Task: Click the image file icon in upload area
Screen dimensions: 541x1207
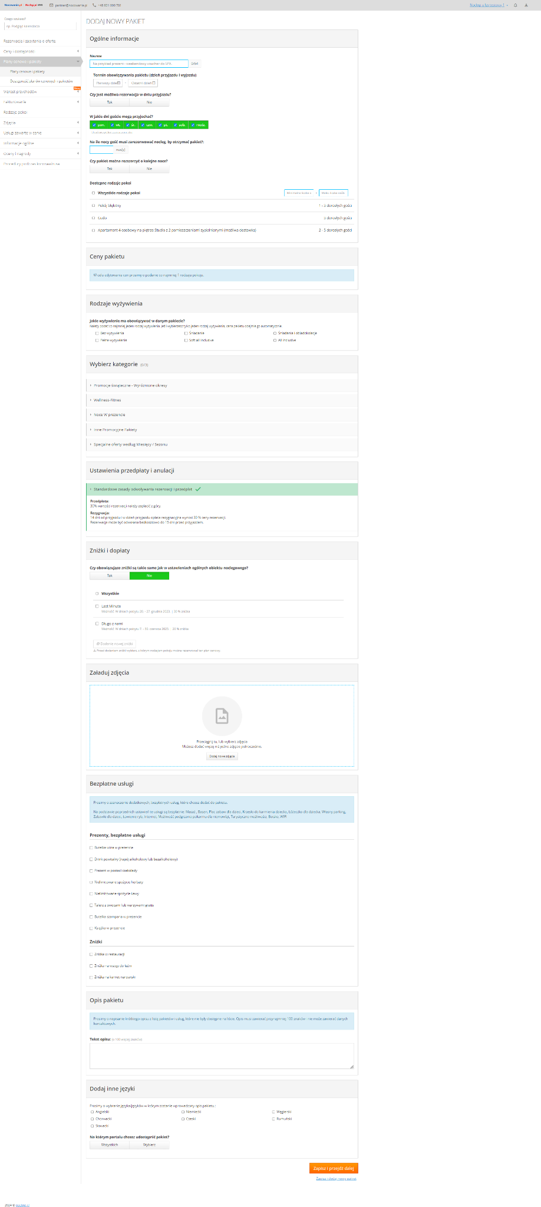Action: [222, 715]
